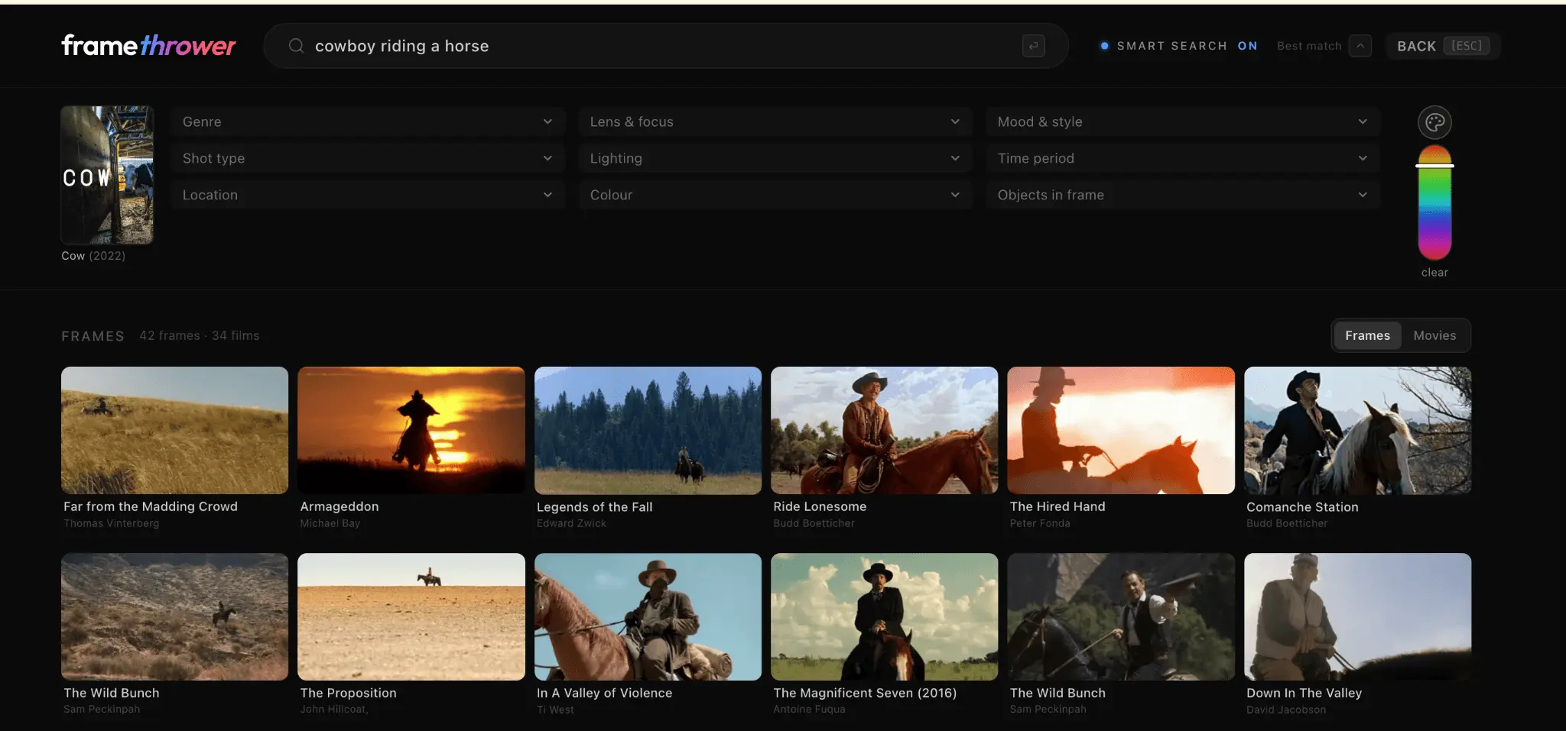
Task: Toggle Smart Search on or off
Action: [1179, 46]
